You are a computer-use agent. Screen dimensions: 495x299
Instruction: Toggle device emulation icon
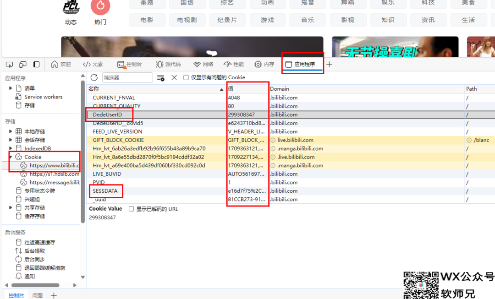click(23, 65)
